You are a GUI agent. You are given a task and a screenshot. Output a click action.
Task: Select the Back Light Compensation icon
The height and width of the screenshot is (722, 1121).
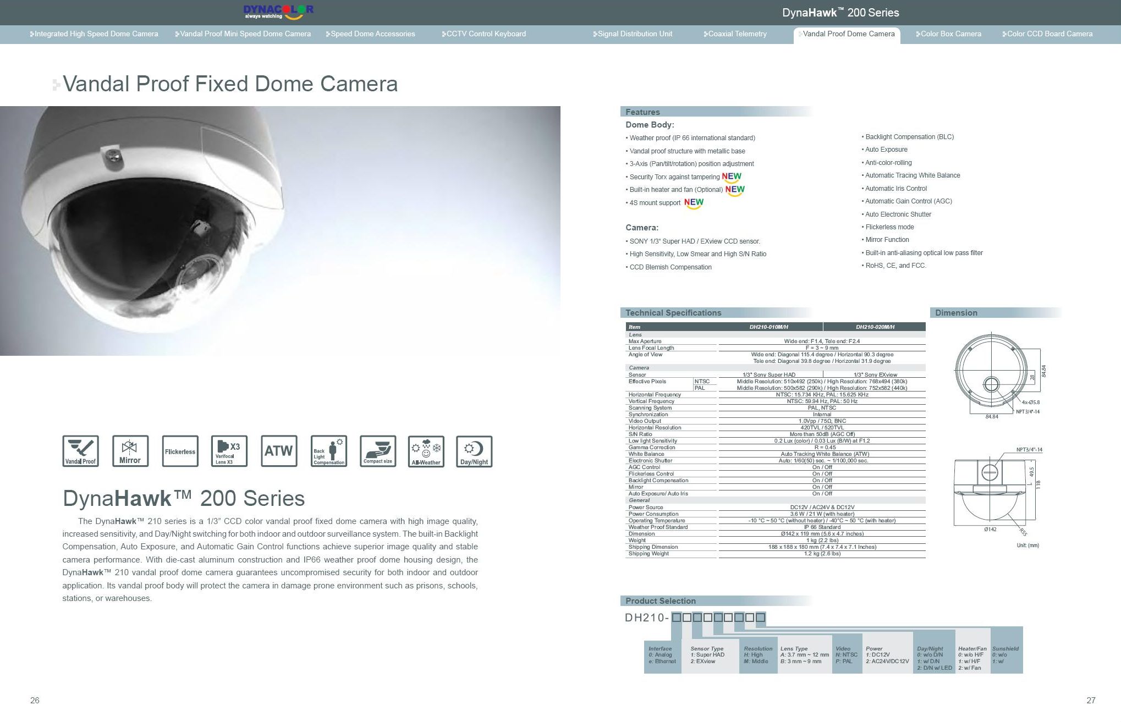point(328,451)
